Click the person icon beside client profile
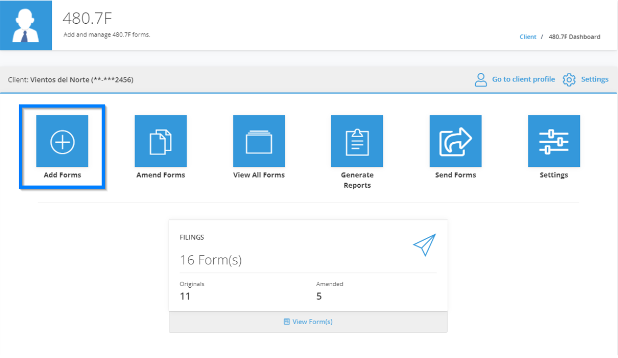Image resolution: width=618 pixels, height=358 pixels. 480,80
